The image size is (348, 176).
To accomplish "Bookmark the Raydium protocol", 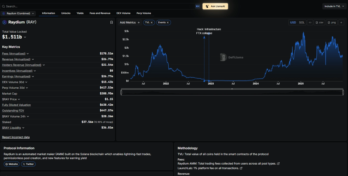I will pos(111,22).
